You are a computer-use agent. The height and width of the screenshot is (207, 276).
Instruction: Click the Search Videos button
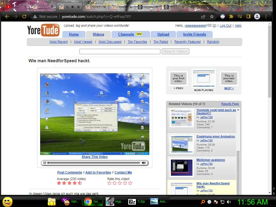(175, 51)
